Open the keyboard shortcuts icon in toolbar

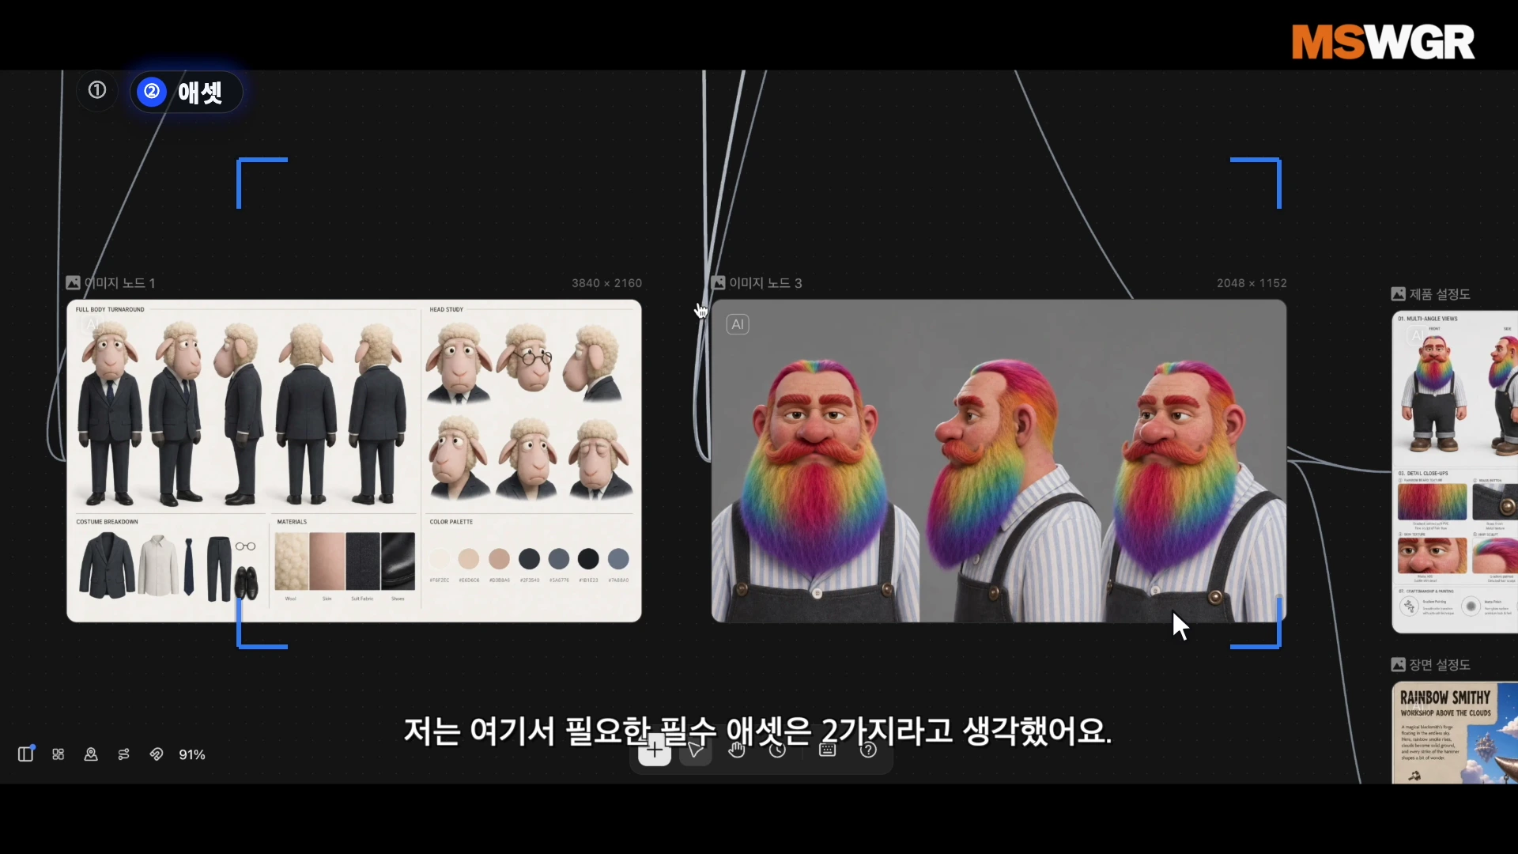click(828, 750)
